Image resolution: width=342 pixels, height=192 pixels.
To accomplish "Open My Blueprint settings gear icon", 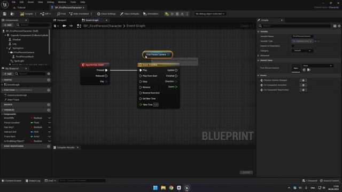I will coord(49,74).
